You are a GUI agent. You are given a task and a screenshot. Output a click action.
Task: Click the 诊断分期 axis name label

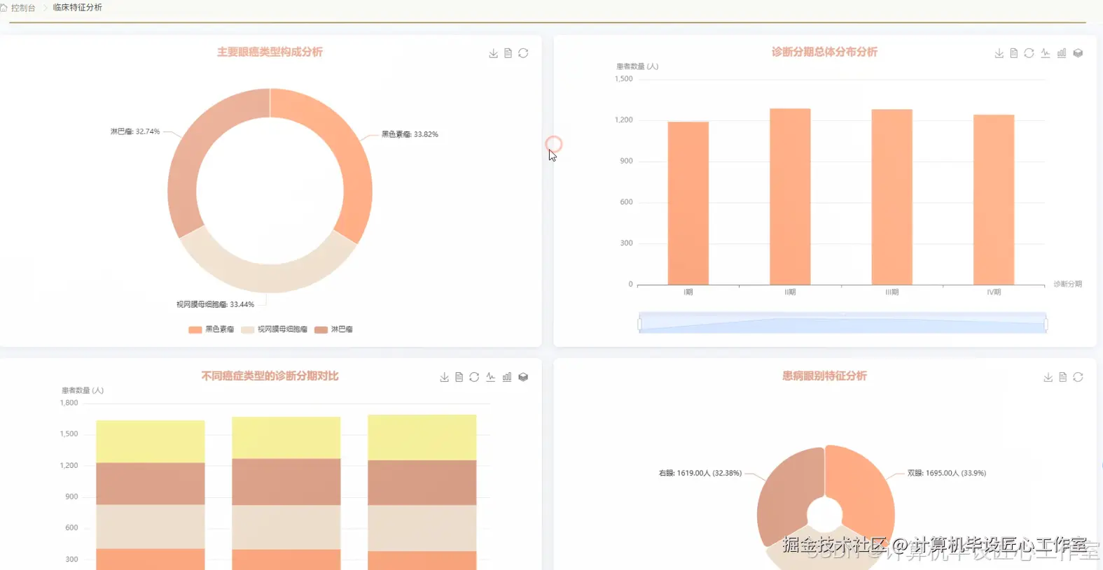1068,284
